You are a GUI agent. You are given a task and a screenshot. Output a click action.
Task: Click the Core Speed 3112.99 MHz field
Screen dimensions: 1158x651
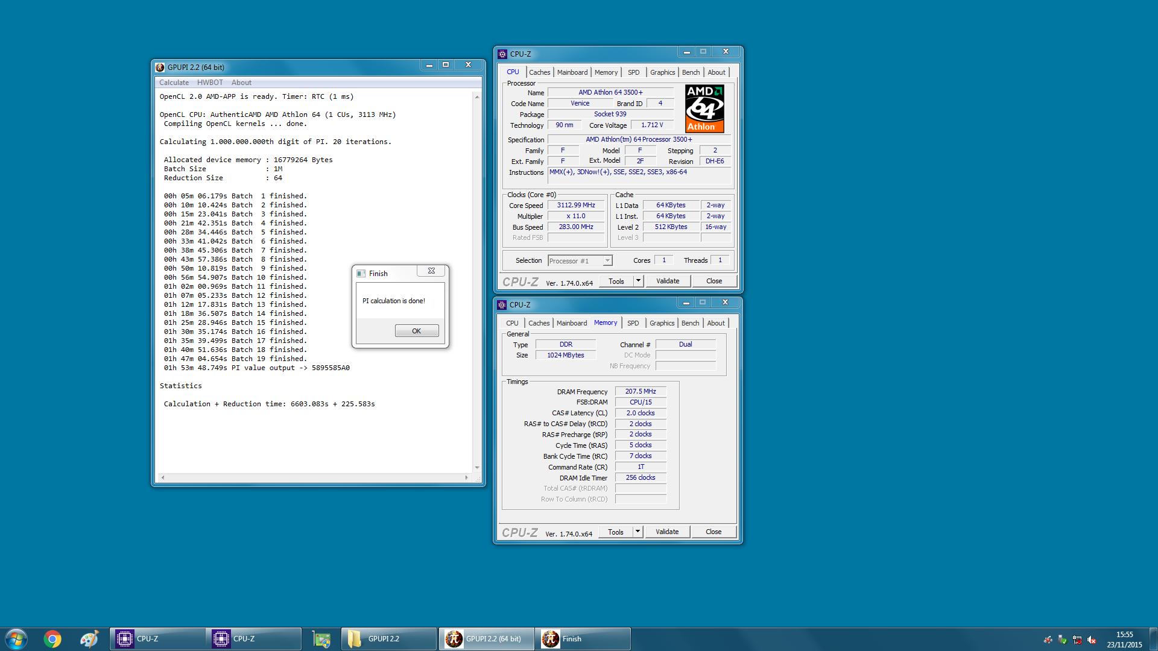(576, 206)
